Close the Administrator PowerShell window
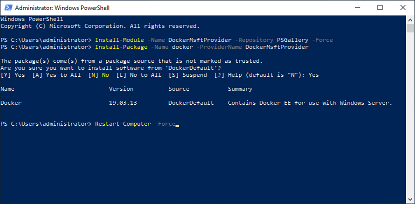 click(403, 8)
